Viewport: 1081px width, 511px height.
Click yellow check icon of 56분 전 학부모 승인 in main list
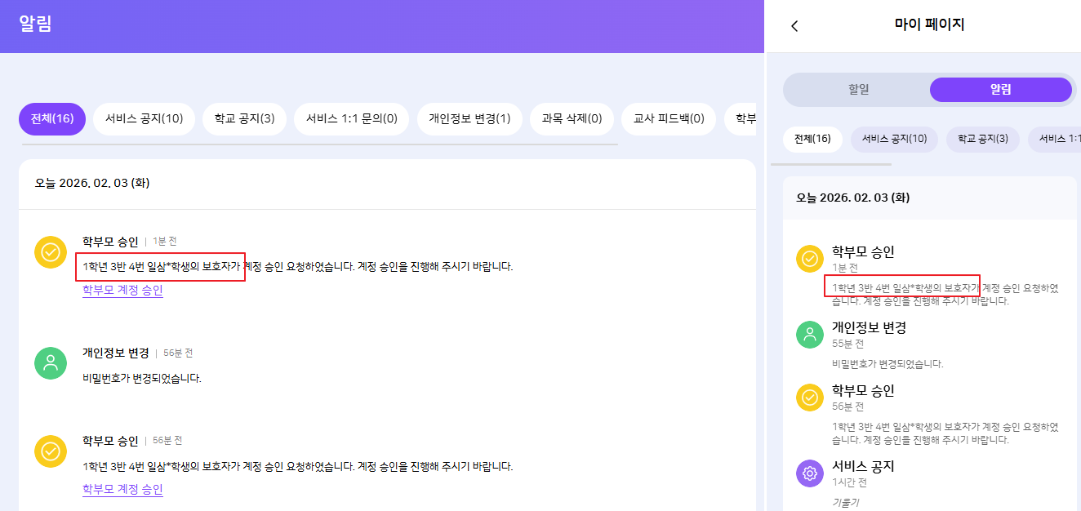(x=51, y=451)
